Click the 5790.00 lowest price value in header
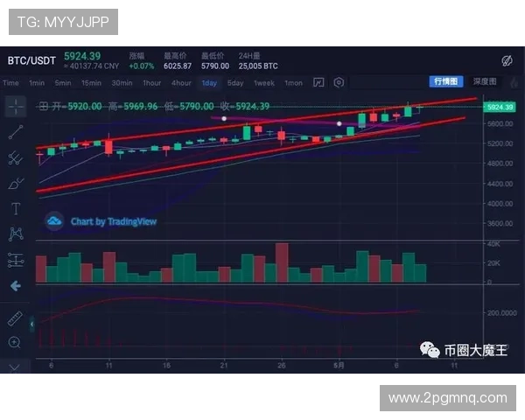Image resolution: width=525 pixels, height=420 pixels. click(x=215, y=66)
